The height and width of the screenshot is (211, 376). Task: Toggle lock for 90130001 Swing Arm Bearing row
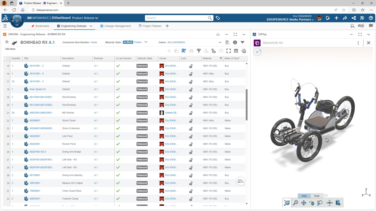tap(191, 175)
